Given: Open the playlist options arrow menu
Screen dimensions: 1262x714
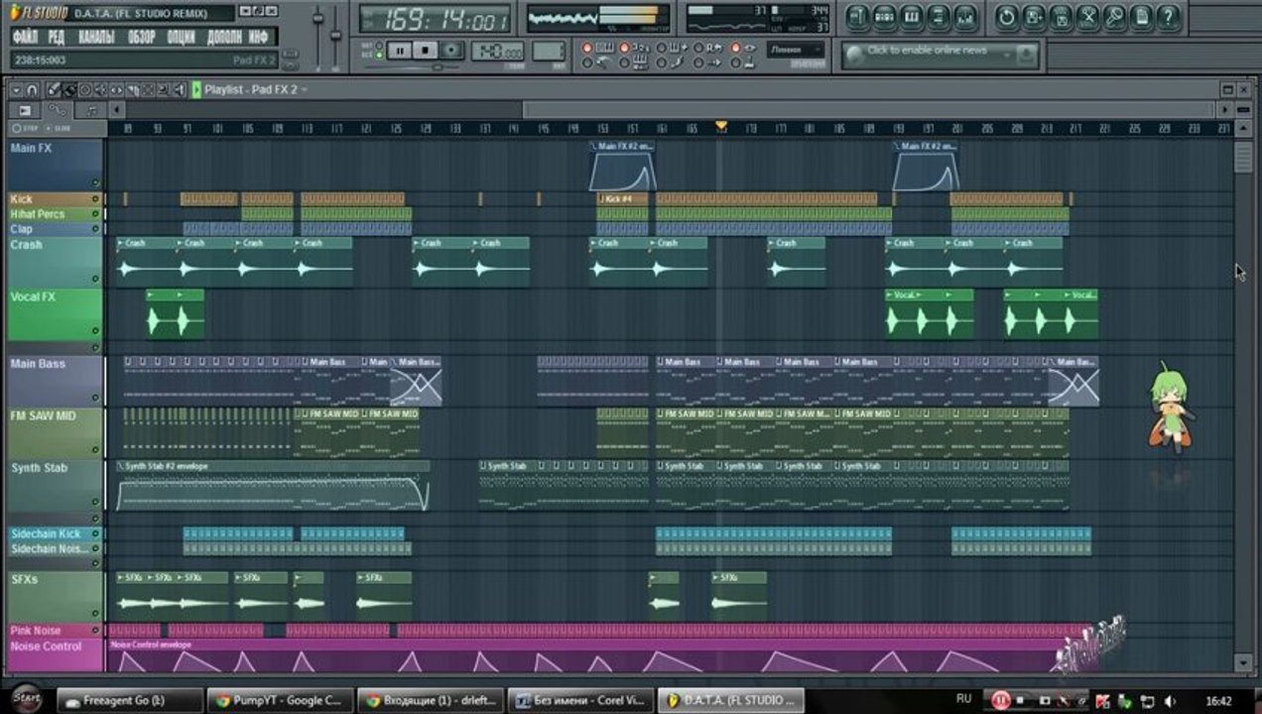Looking at the screenshot, I should pyautogui.click(x=16, y=89).
